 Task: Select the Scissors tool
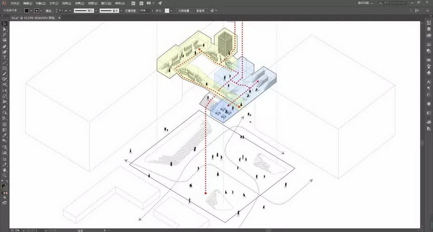coord(5,85)
